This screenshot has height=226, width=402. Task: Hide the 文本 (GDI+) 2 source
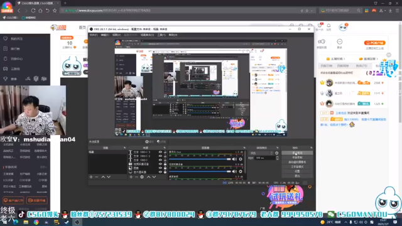(x=161, y=156)
